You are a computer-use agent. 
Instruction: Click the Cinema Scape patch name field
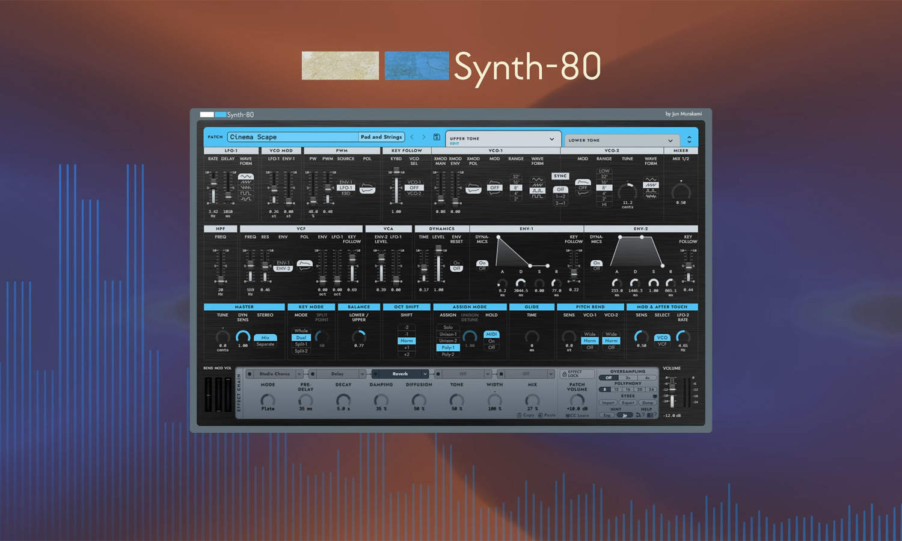(292, 137)
